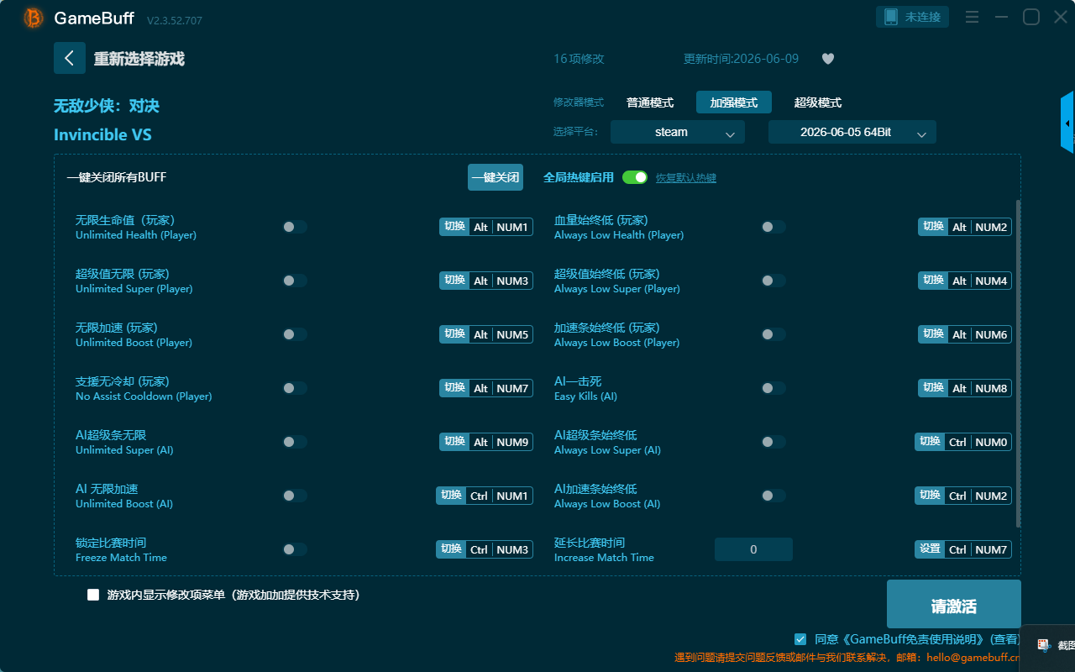Viewport: 1075px width, 672px height.
Task: Click the heart favorite icon
Action: point(828,59)
